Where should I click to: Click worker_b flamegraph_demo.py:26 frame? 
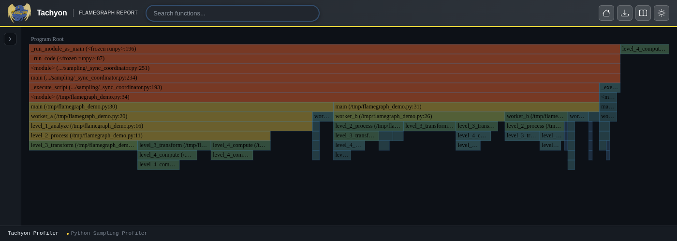[x=419, y=117]
